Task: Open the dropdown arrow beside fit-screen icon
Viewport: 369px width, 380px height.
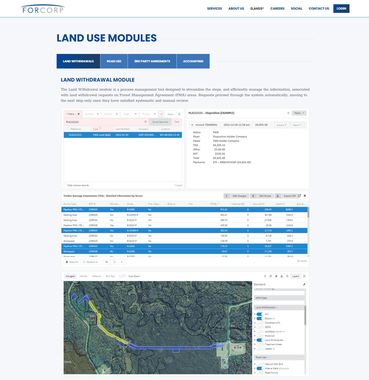Action: 121,262
